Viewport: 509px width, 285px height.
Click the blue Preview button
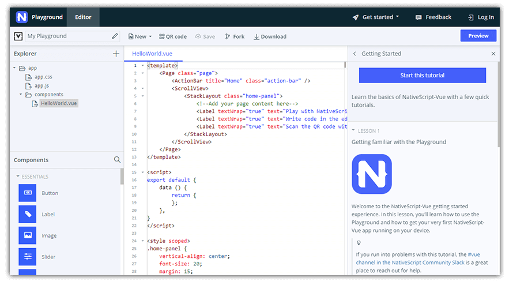point(478,36)
